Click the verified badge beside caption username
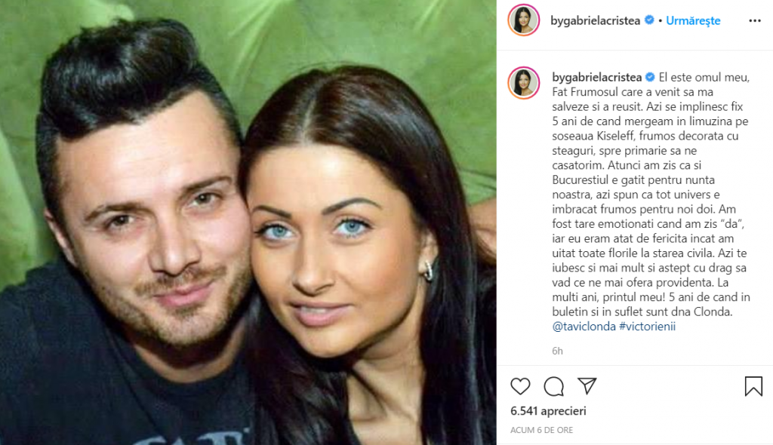This screenshot has width=773, height=445. pyautogui.click(x=650, y=78)
